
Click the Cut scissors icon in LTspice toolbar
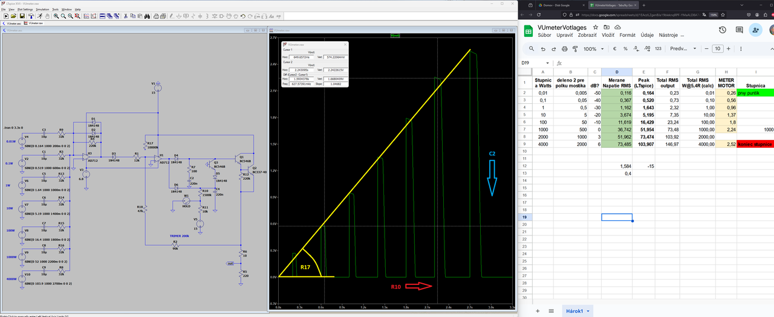click(x=126, y=16)
